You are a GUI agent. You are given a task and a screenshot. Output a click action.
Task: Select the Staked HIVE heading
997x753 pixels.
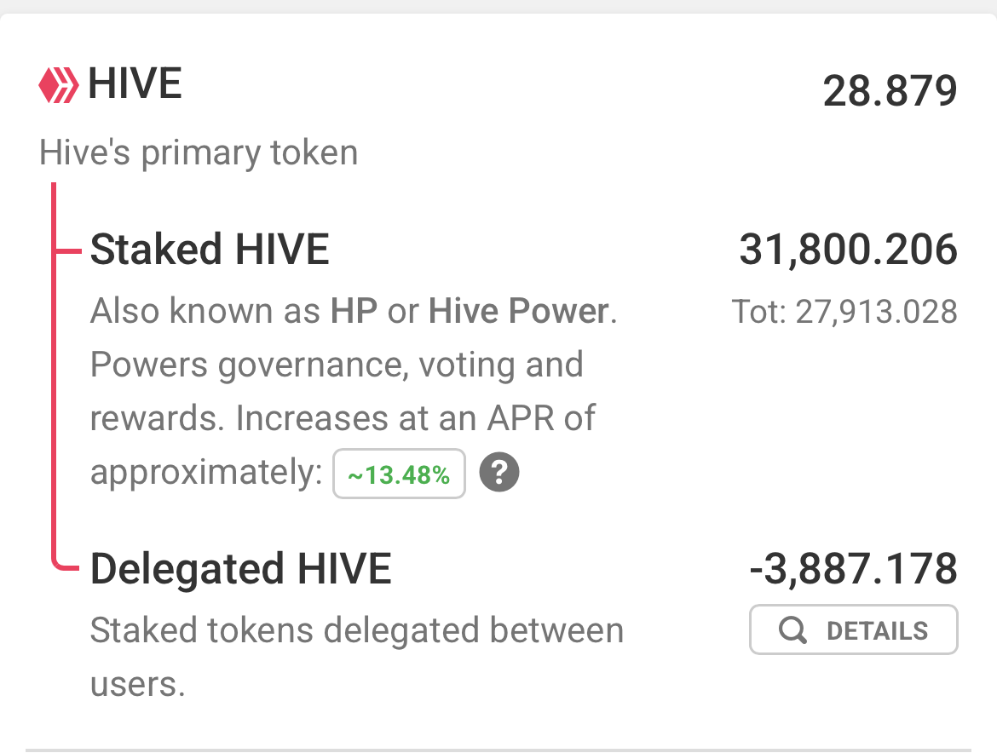pos(210,250)
